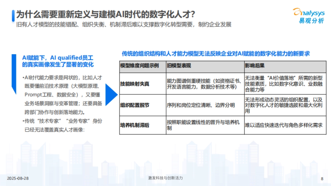Screen dimensions: 331x186
Task: Click the blue quote-shaped sidebar marker
Action: pos(14,73)
